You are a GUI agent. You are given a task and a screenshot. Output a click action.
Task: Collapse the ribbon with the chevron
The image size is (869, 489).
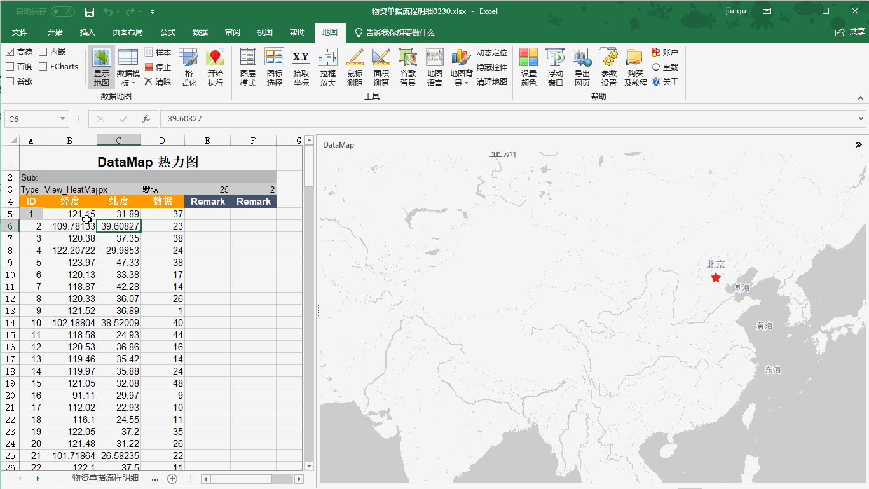tap(860, 98)
